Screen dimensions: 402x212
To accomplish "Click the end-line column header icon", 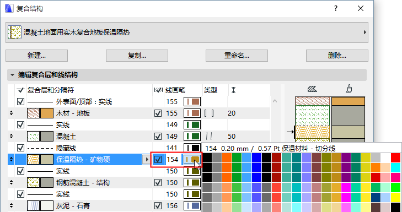I will coord(158,90).
